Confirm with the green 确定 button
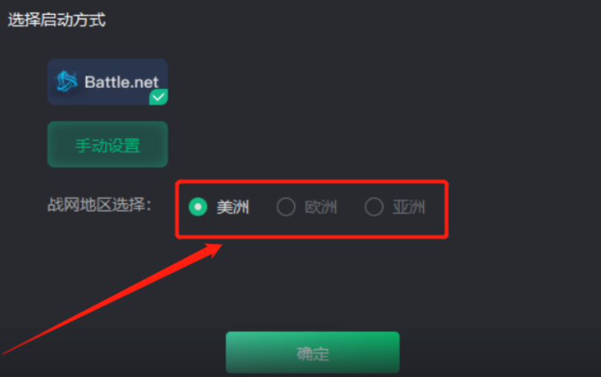 click(x=313, y=353)
